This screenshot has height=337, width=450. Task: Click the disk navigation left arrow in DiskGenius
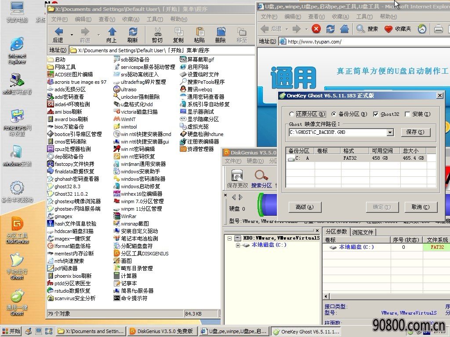pyautogui.click(x=234, y=197)
